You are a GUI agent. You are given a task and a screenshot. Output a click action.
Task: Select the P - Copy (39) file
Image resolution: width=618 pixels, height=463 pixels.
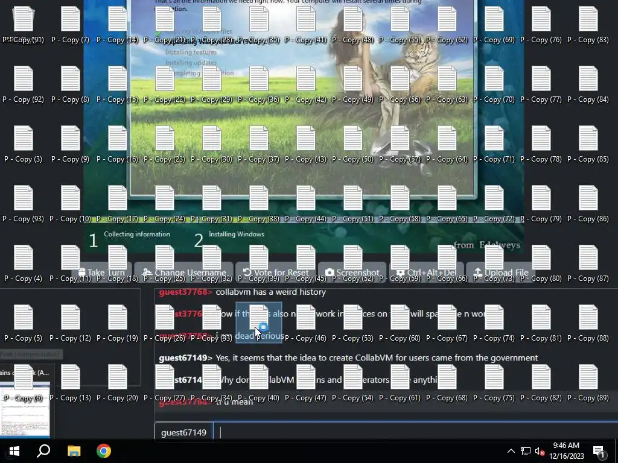click(x=258, y=264)
